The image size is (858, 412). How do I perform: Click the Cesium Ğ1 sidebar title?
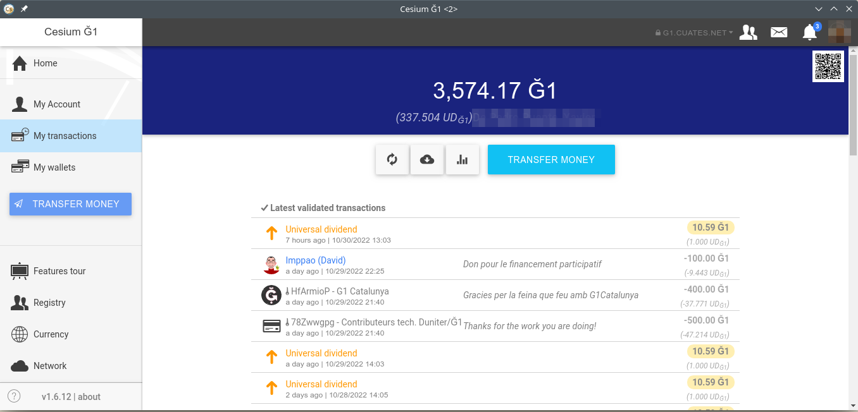tap(71, 32)
